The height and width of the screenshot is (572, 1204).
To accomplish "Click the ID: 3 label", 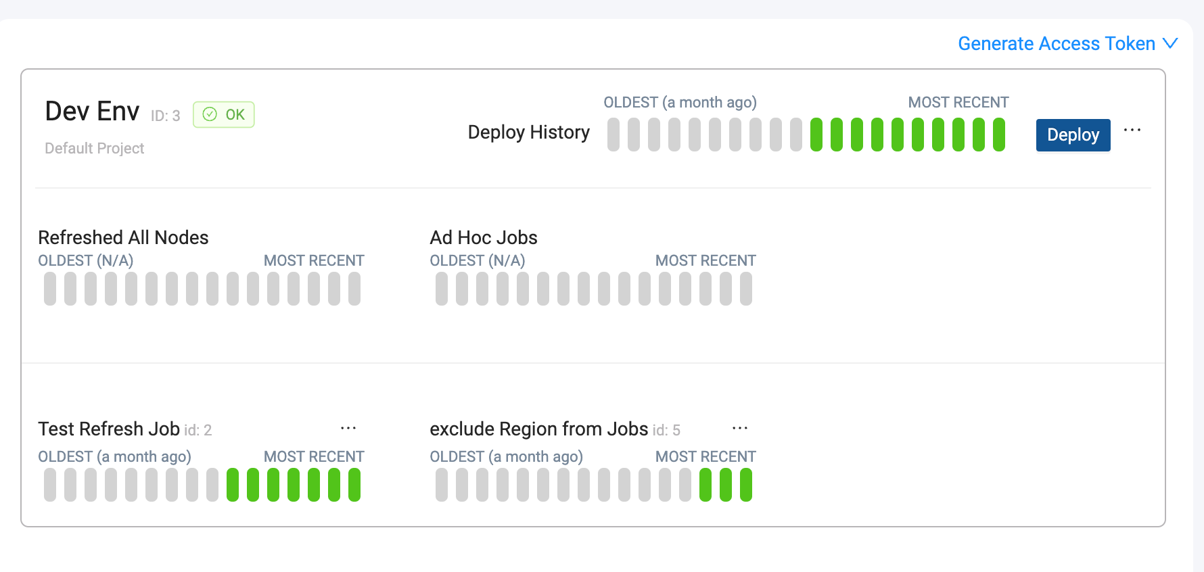I will 165,116.
